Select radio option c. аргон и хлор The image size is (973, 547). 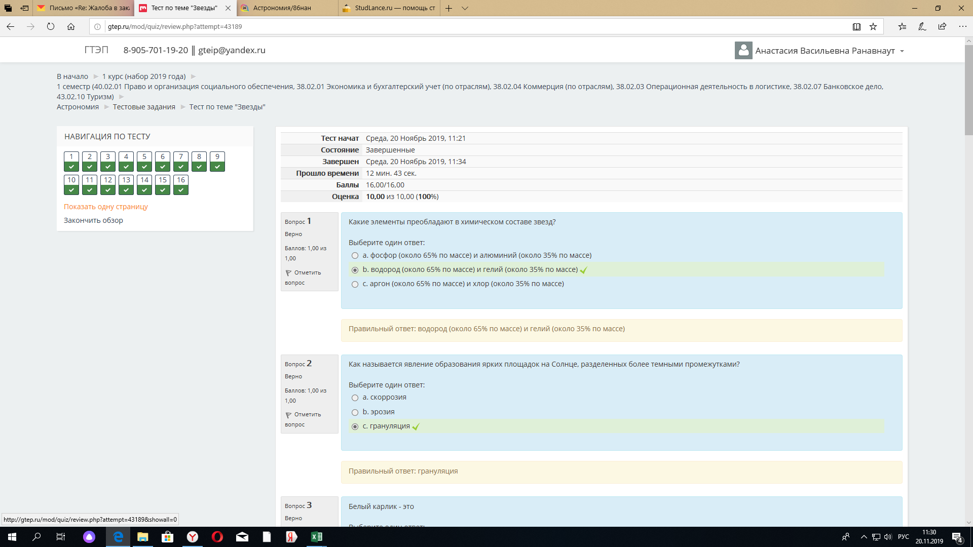(355, 284)
